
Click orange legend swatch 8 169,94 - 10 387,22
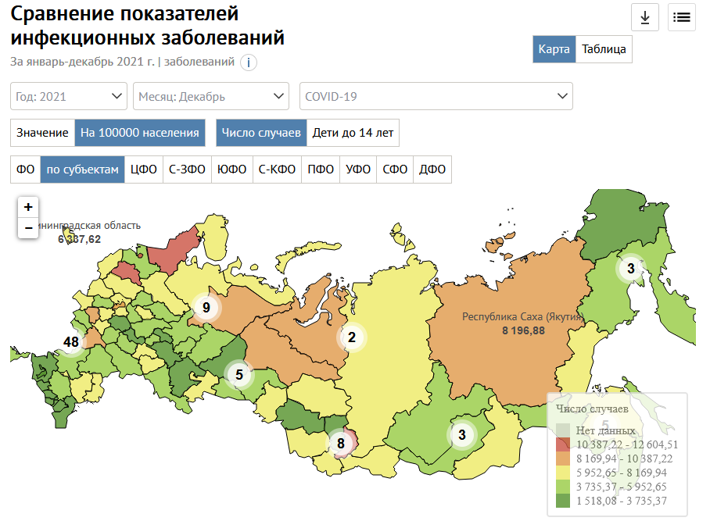click(x=563, y=459)
